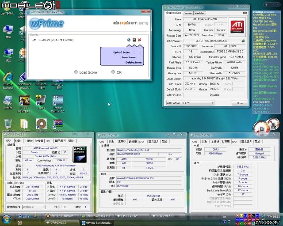
Task: Select the WinRAR archive desktop icon
Action: coord(58,124)
